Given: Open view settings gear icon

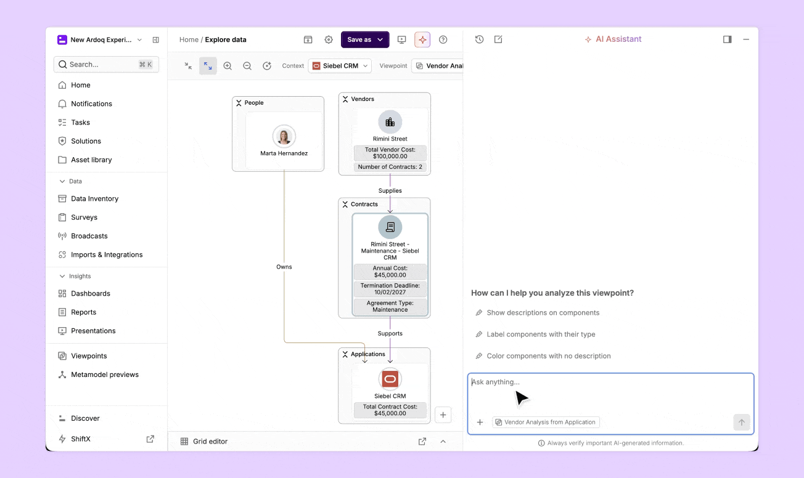Looking at the screenshot, I should (329, 39).
